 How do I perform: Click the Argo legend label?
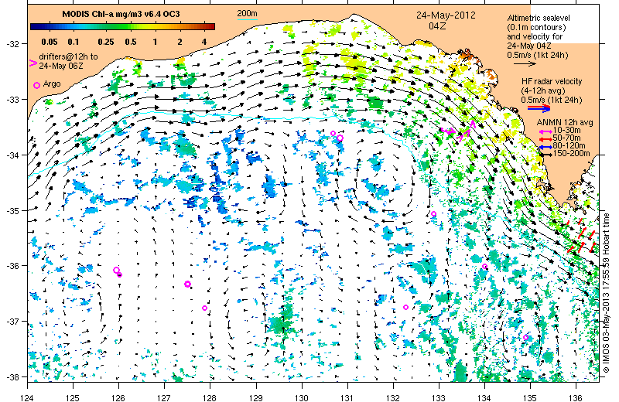click(52, 83)
